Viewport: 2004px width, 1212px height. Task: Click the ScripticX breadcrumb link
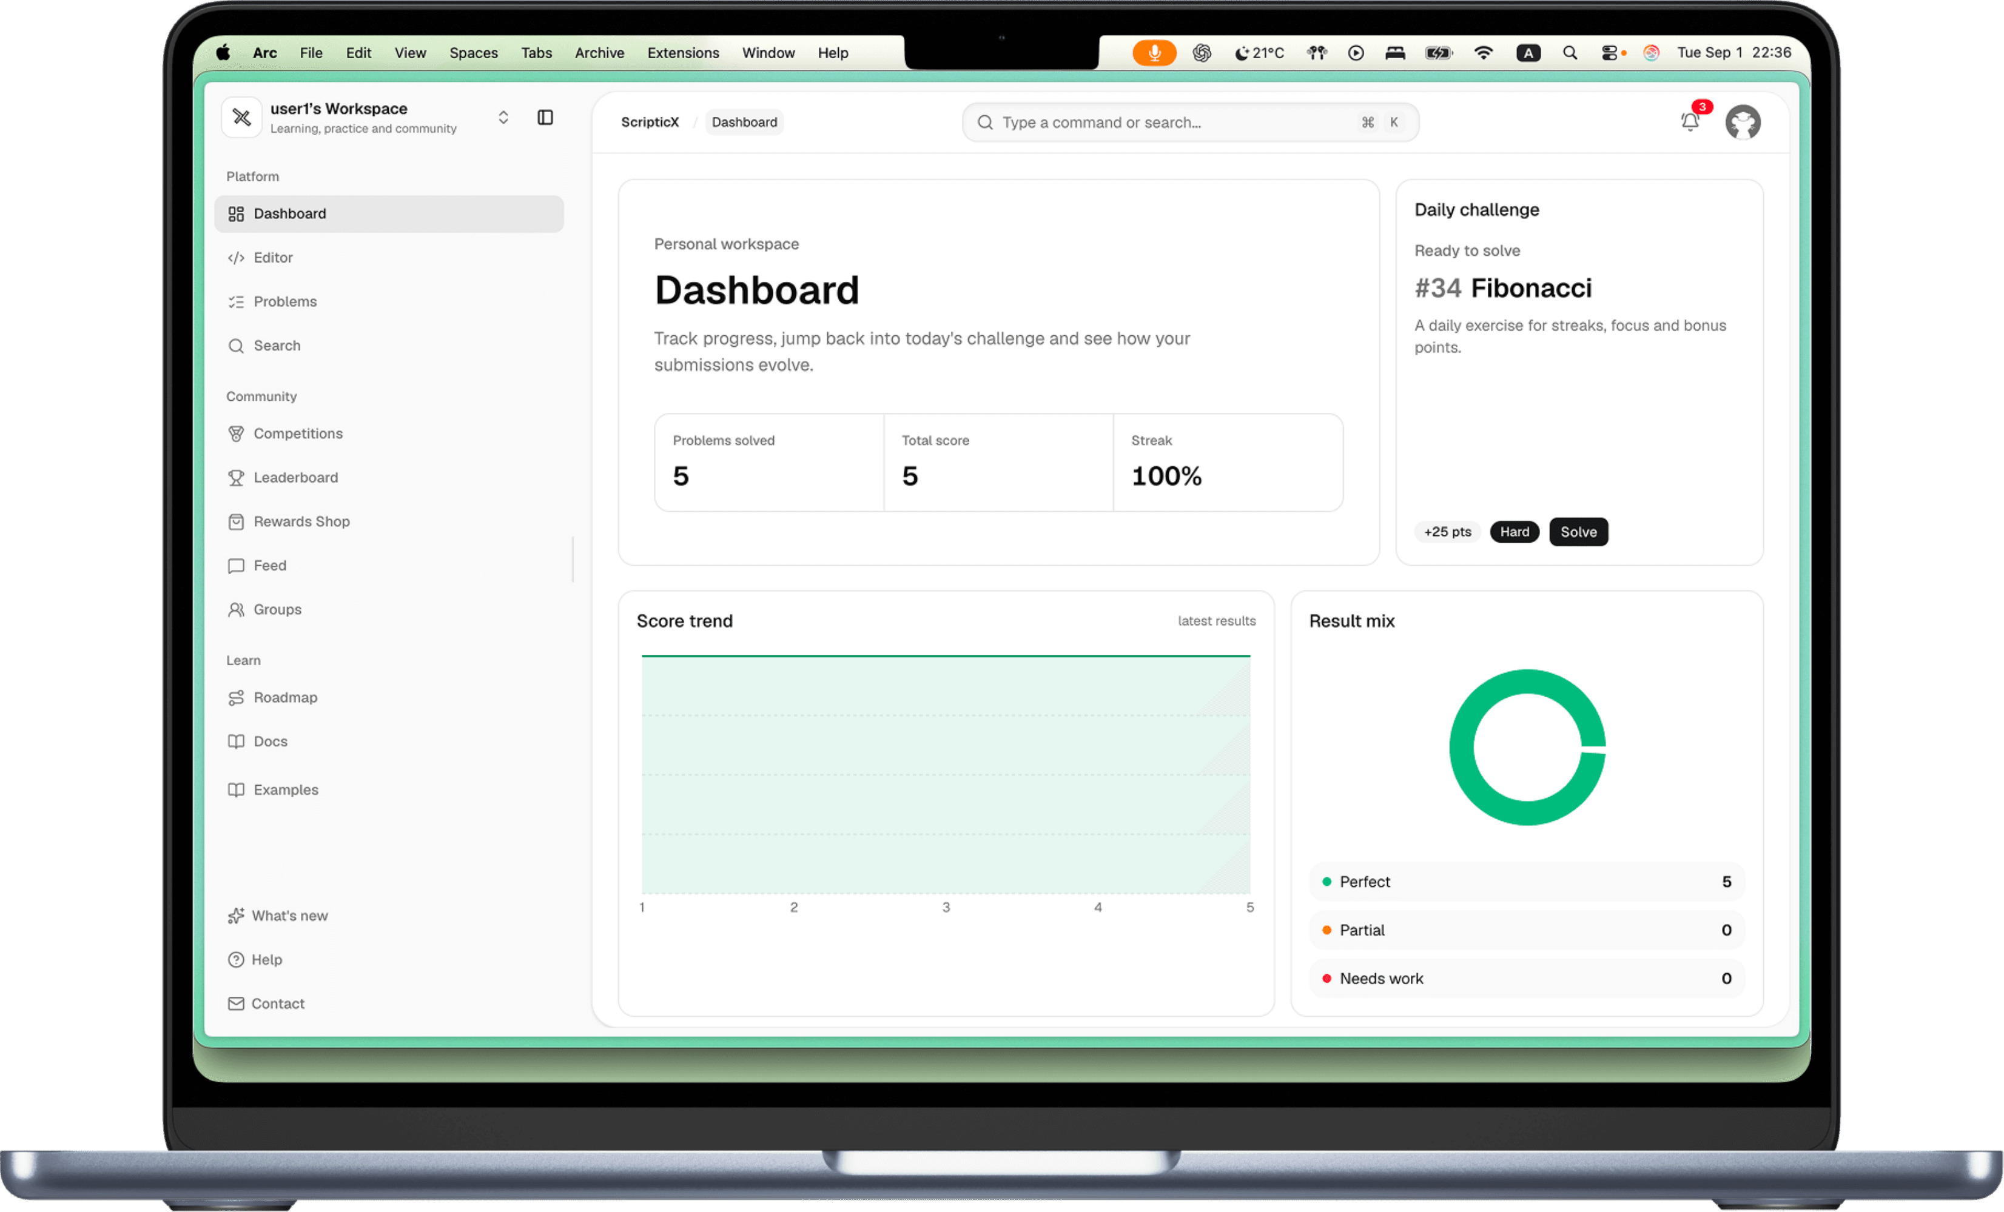(x=650, y=122)
